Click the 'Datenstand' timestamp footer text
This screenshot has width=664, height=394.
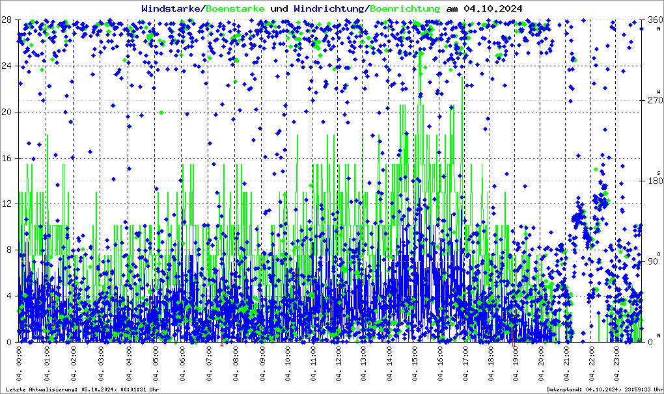tap(604, 389)
